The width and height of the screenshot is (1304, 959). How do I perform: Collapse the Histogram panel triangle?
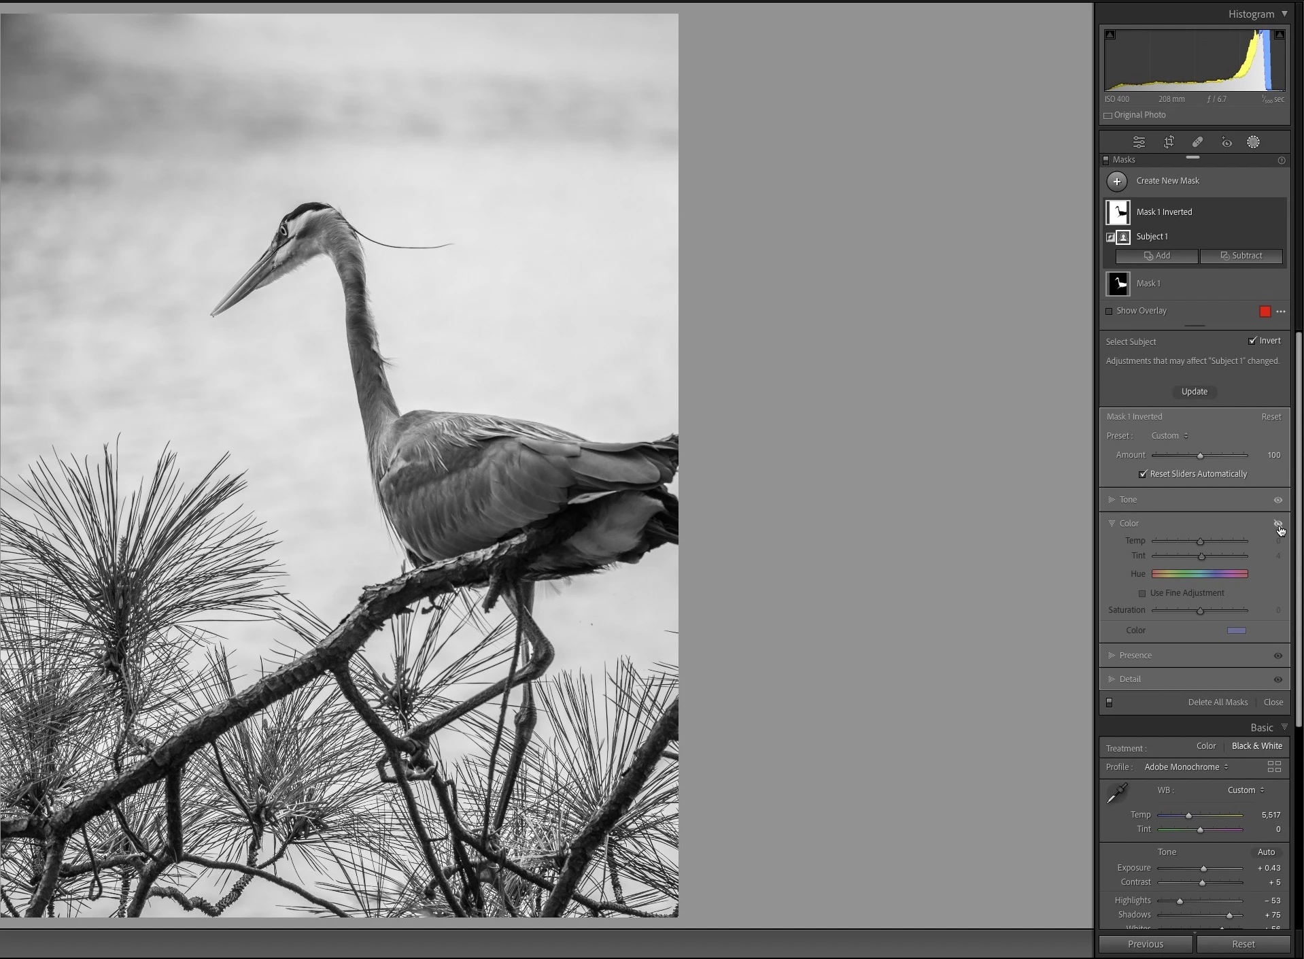(1284, 14)
